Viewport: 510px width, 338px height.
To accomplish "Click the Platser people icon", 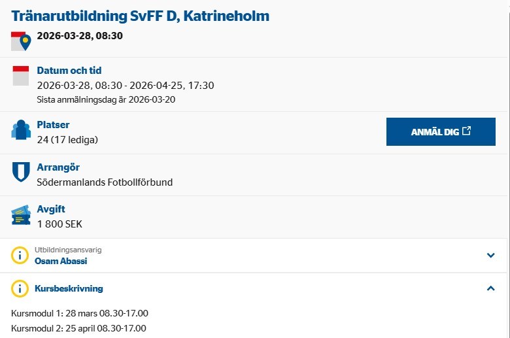I will (21, 129).
